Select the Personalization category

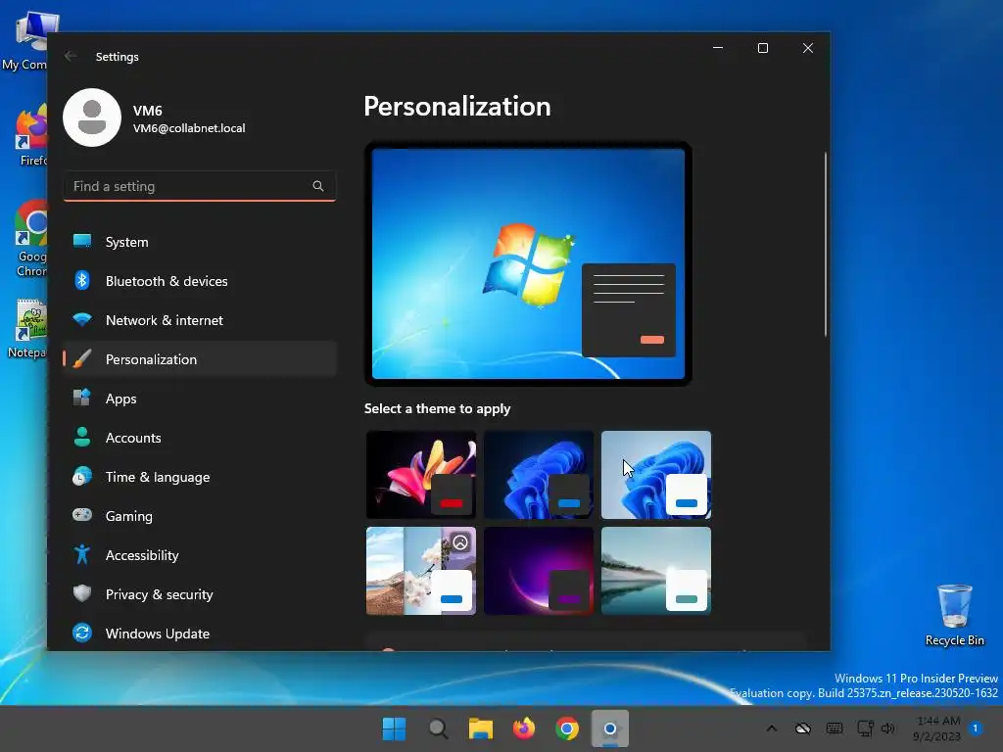click(200, 359)
